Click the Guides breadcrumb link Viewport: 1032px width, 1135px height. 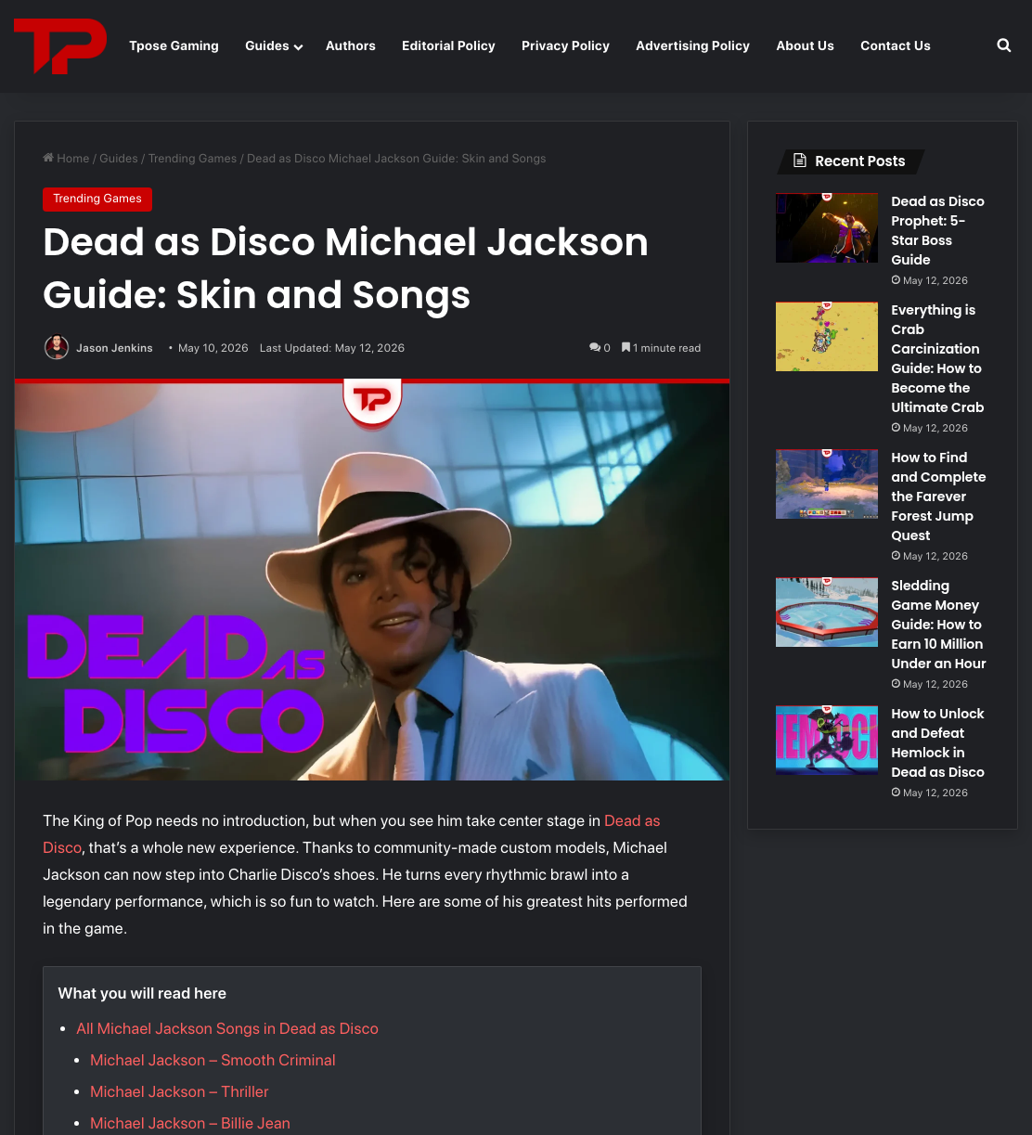click(119, 159)
